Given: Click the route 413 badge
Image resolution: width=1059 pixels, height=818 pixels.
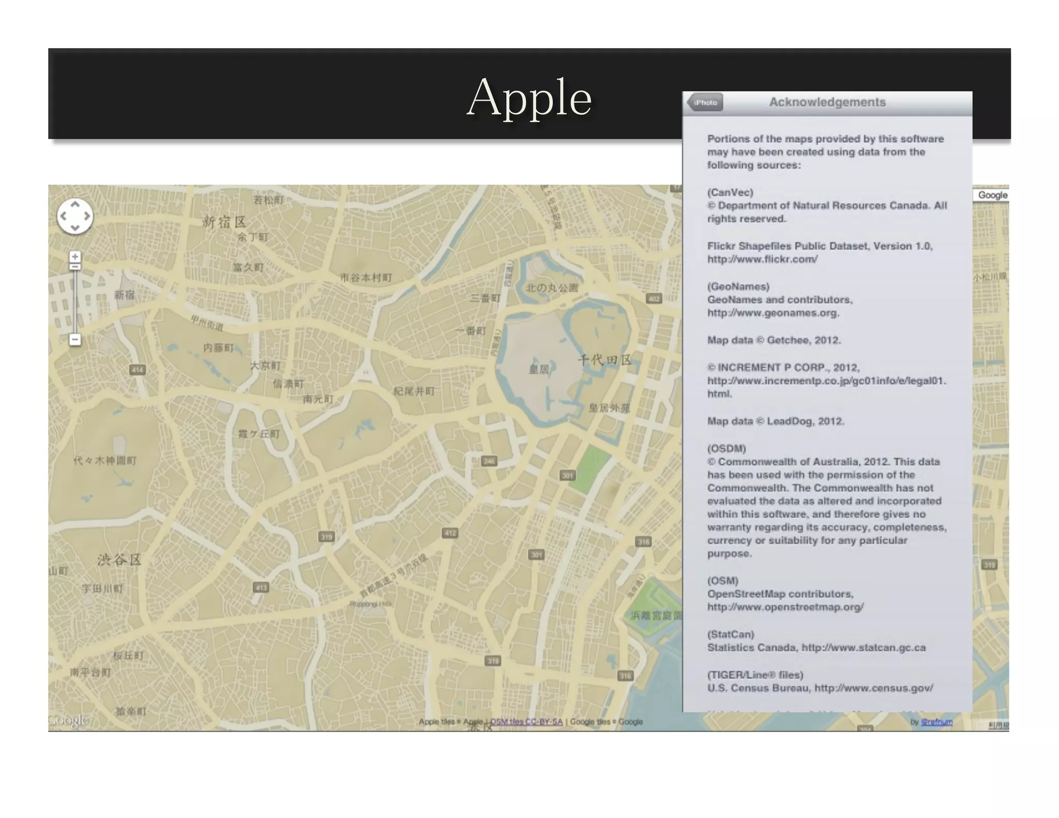Looking at the screenshot, I should coord(261,587).
